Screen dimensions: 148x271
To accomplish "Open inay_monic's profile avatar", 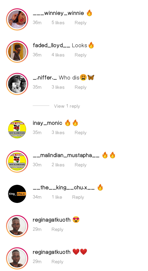I will pos(17,129).
